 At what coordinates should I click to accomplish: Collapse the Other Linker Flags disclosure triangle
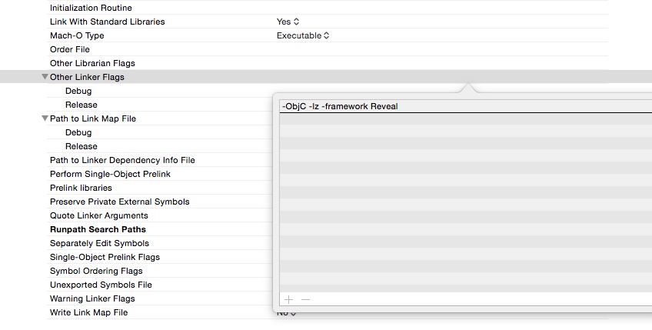point(45,77)
